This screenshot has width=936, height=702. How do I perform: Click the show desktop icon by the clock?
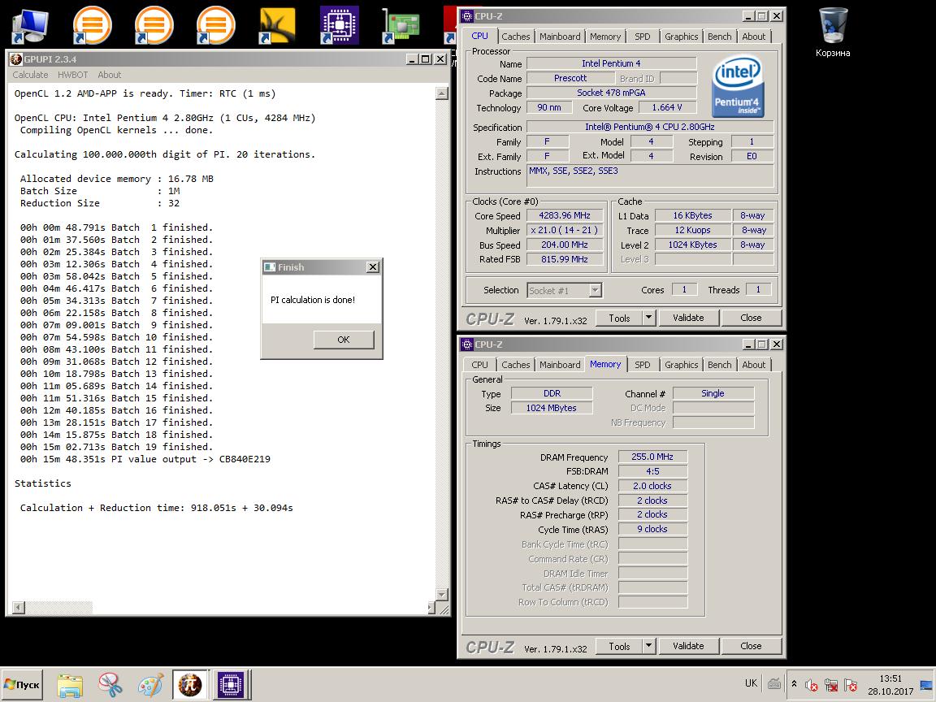click(926, 685)
